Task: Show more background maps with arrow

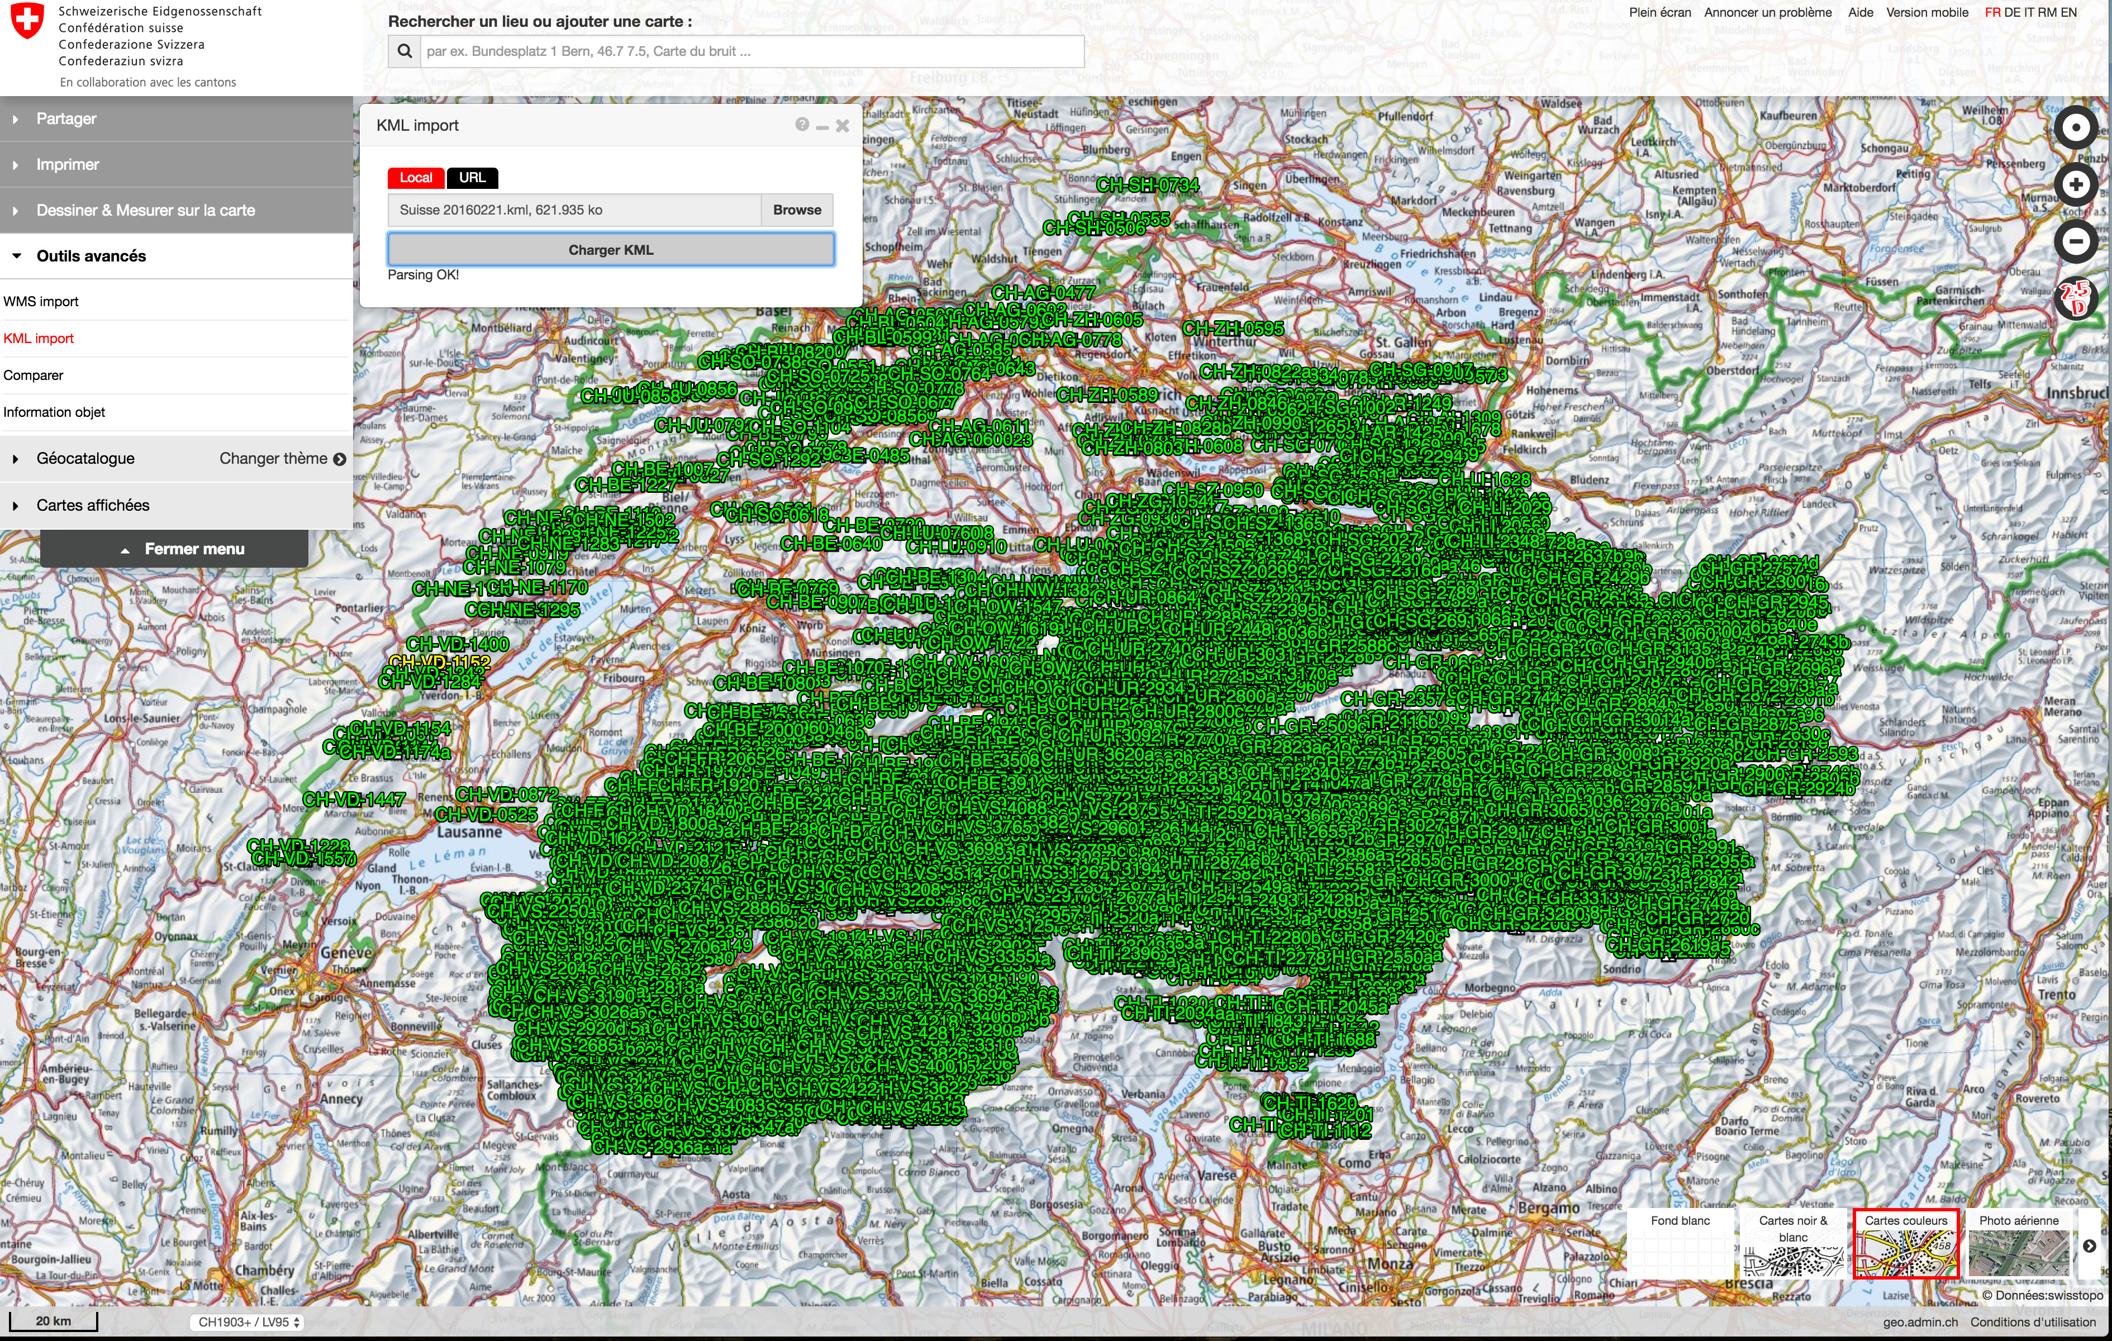Action: coord(2089,1245)
